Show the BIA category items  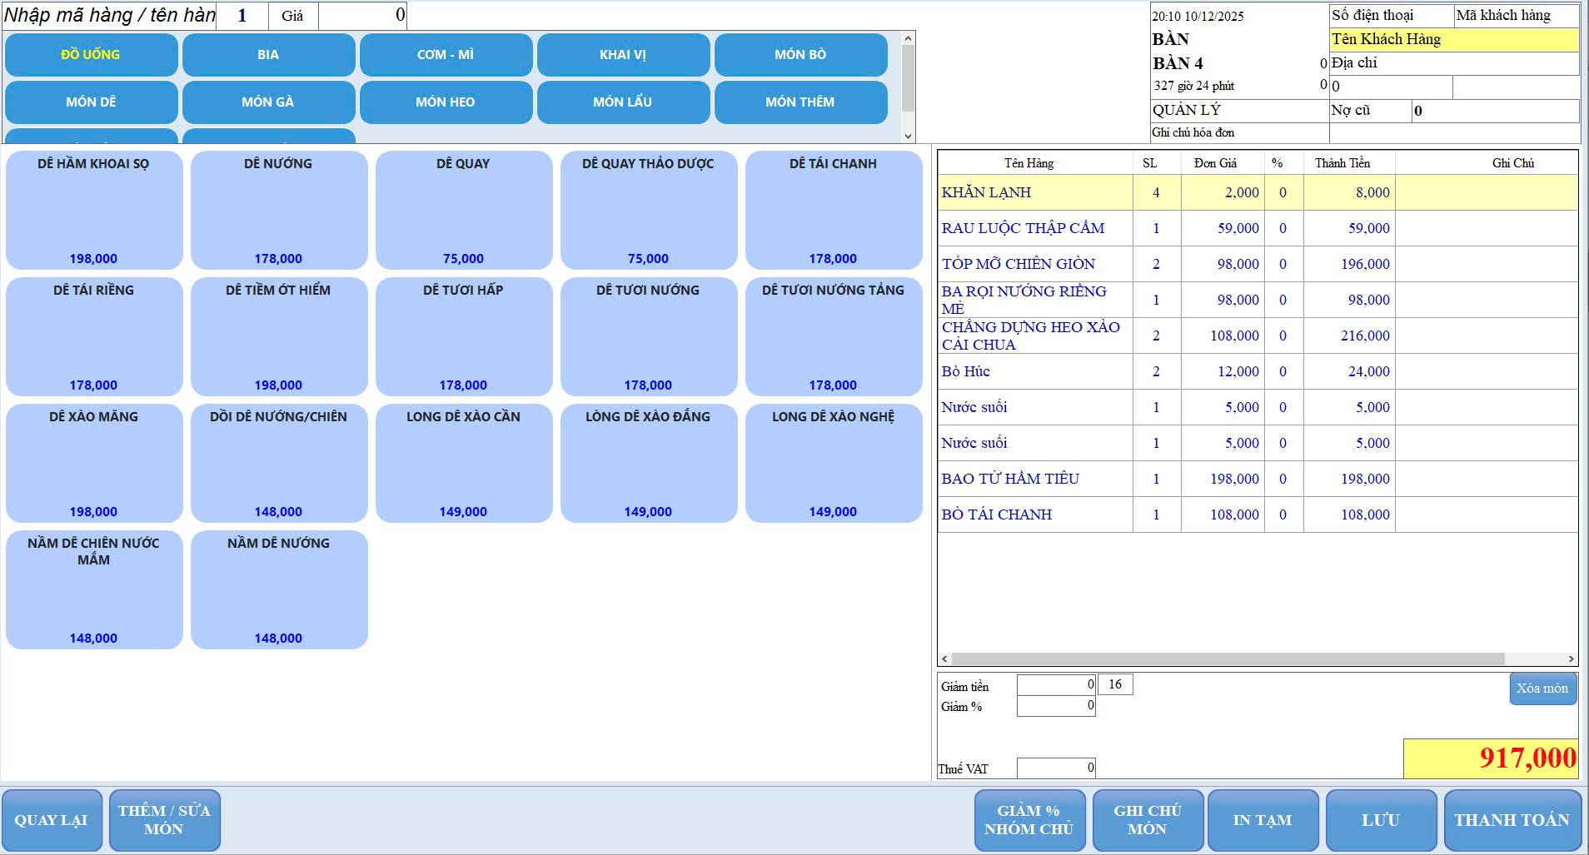[268, 54]
